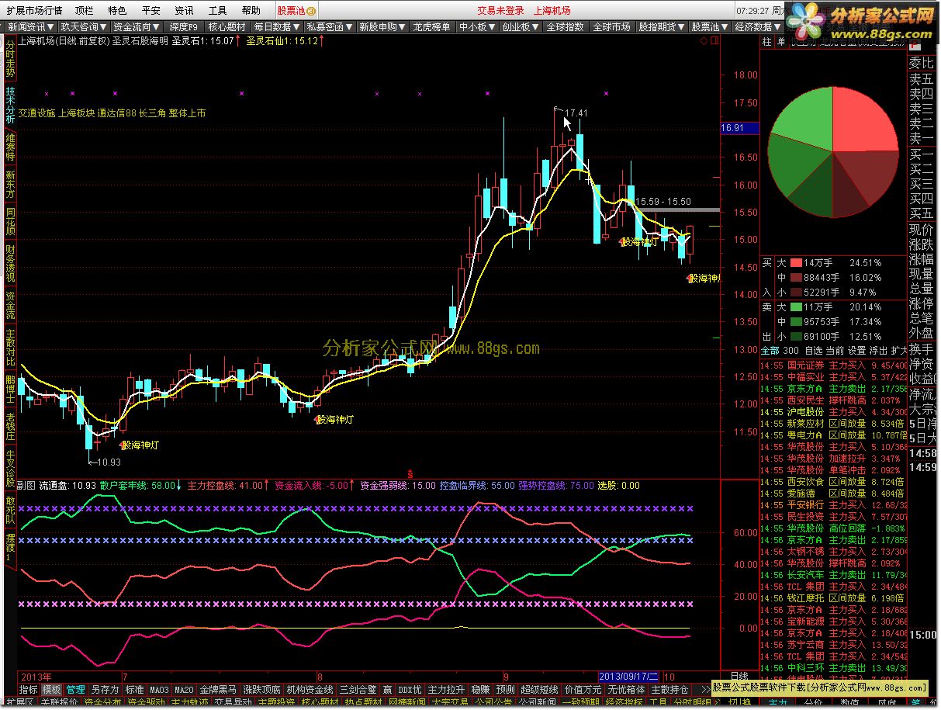Select the 技术分析 sidebar tab

pos(10,105)
